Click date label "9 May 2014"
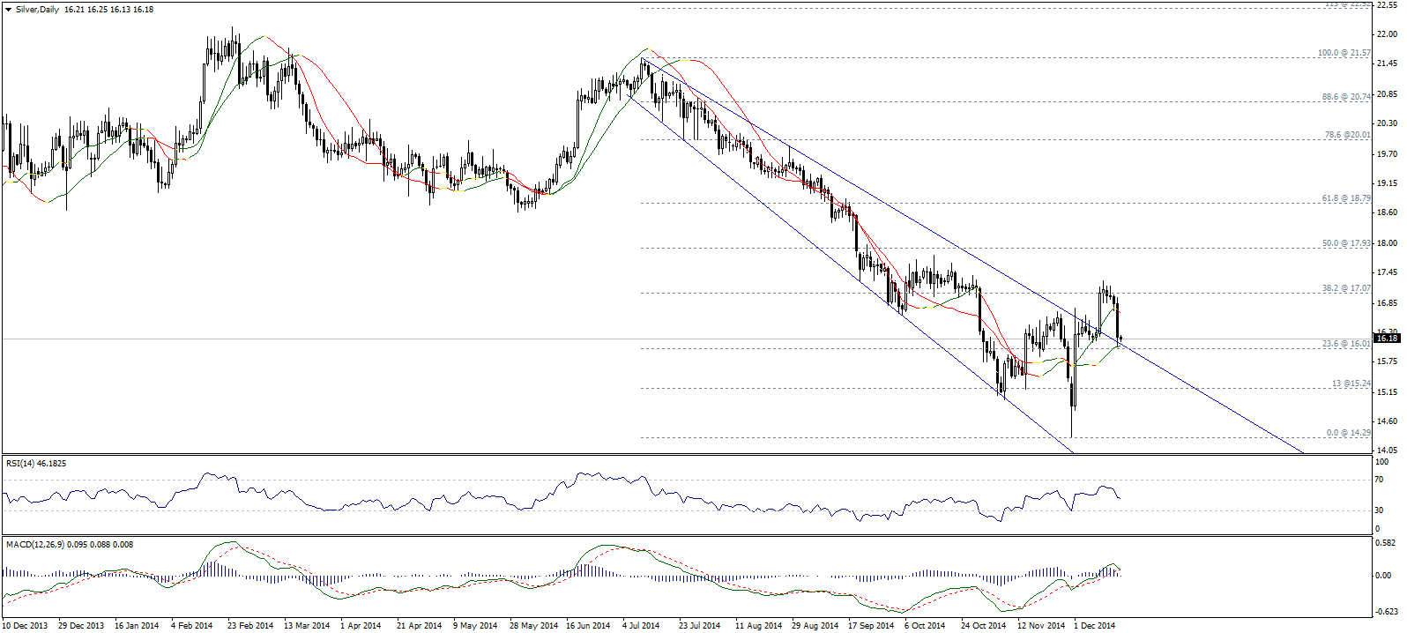1407x633 pixels. (x=476, y=626)
